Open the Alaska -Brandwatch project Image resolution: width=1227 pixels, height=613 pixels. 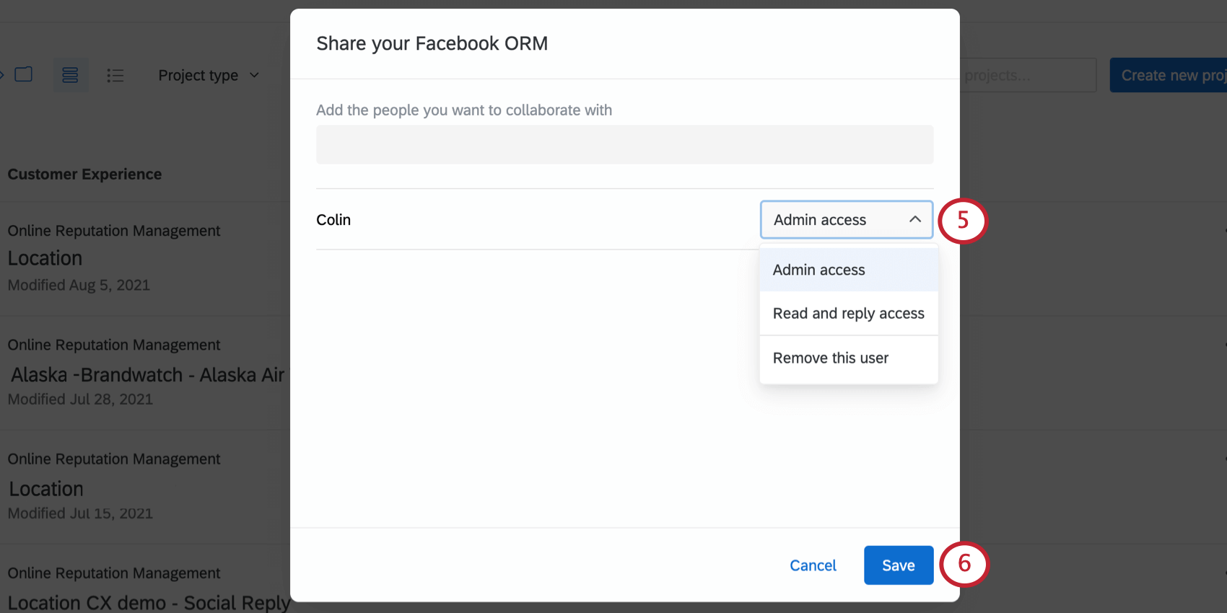pos(147,375)
